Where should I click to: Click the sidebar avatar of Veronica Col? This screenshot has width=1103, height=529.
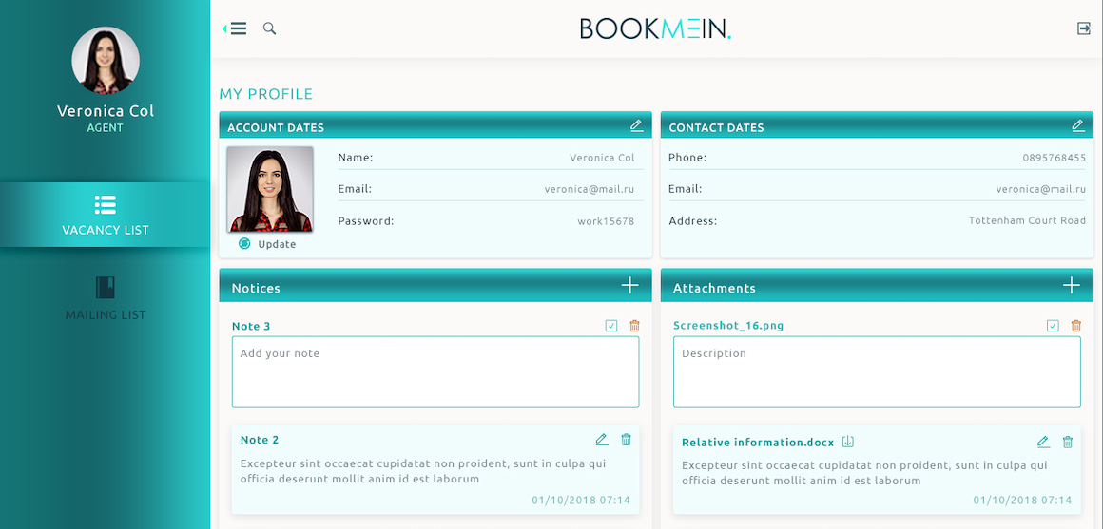106,61
